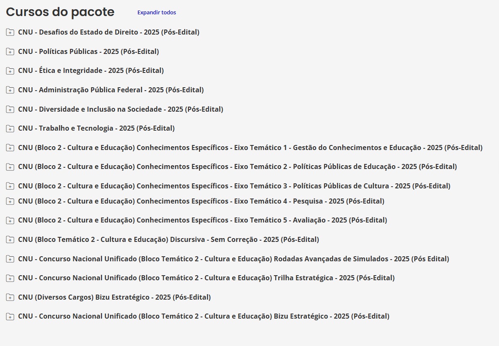Expand the Trabalho e Tecnologia folder icon
The image size is (499, 346).
click(x=10, y=128)
